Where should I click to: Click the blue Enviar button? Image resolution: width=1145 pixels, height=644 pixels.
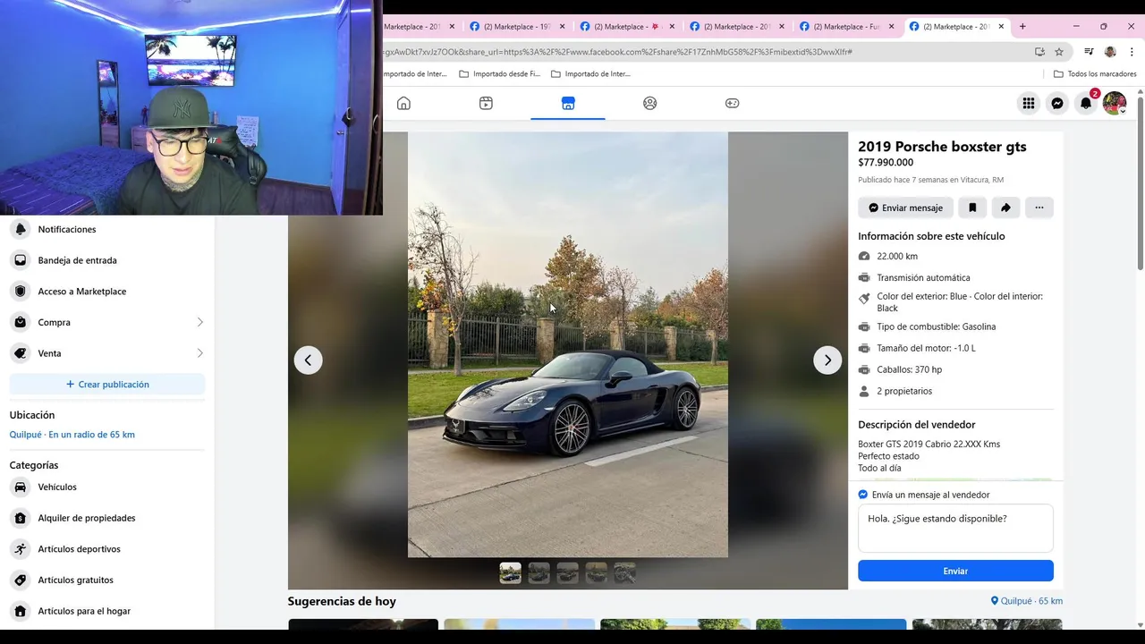tap(955, 571)
